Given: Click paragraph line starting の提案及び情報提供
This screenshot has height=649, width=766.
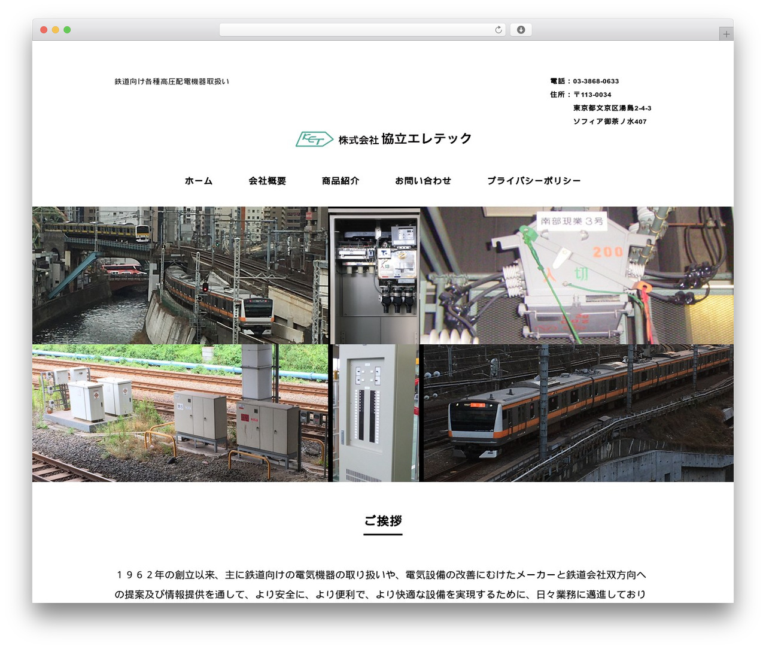Looking at the screenshot, I should pyautogui.click(x=380, y=595).
